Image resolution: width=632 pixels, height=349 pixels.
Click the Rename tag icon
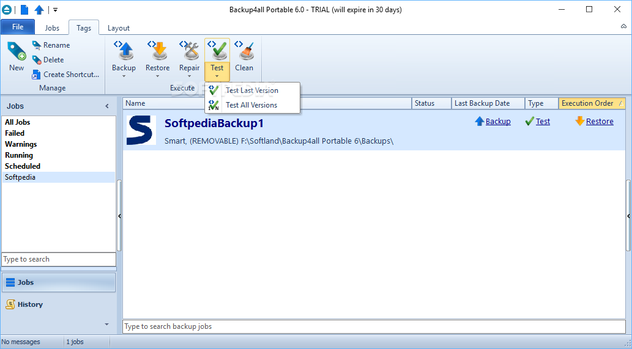tap(37, 45)
